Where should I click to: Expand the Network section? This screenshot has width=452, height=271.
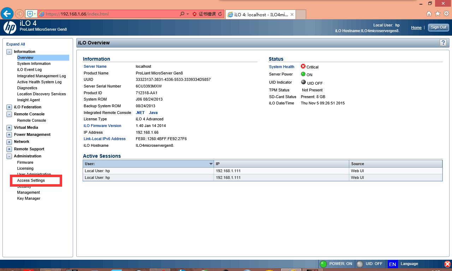click(9, 142)
